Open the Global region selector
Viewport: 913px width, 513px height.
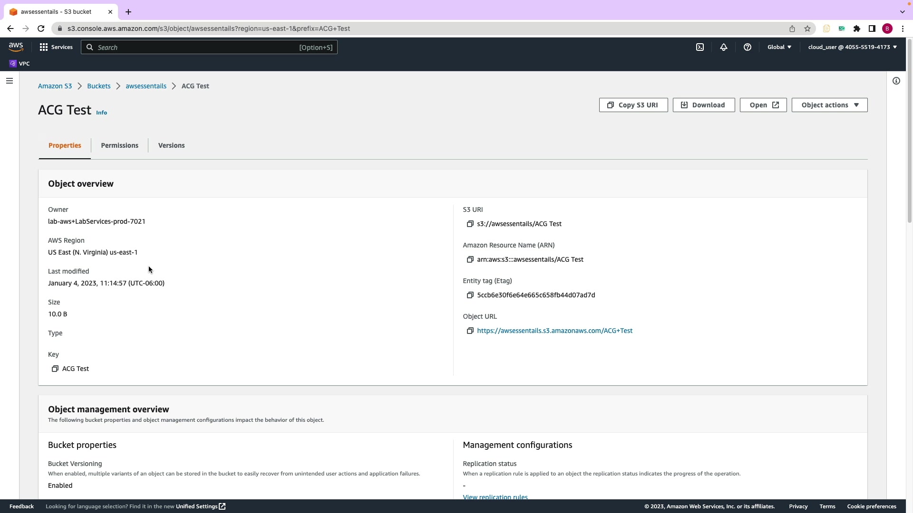pos(779,47)
